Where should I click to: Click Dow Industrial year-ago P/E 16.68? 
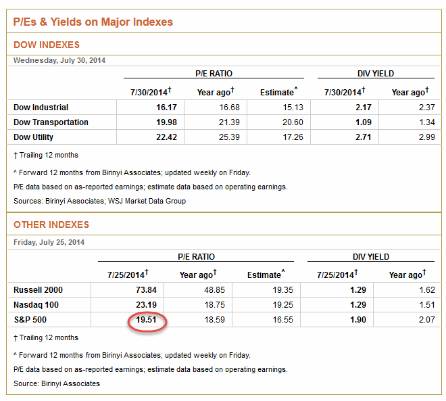(229, 108)
